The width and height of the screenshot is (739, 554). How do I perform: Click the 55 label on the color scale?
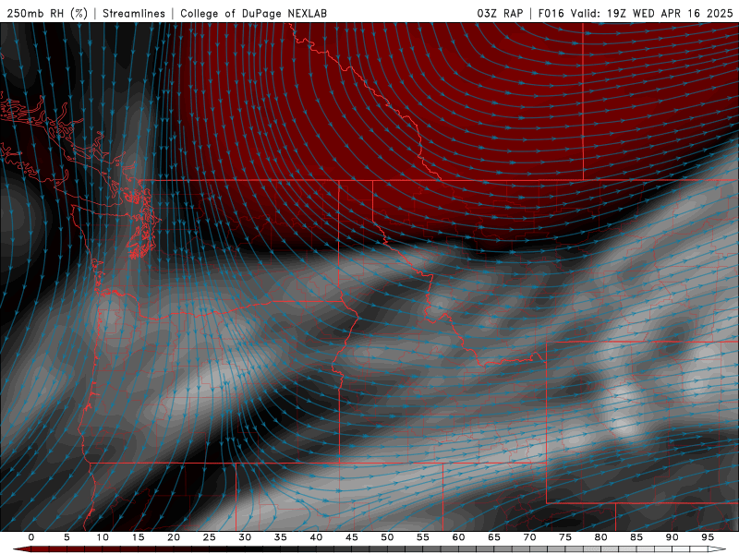coord(422,537)
